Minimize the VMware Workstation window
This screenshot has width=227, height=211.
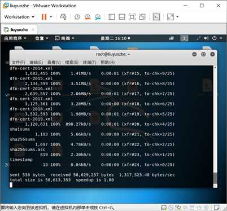coord(185,6)
